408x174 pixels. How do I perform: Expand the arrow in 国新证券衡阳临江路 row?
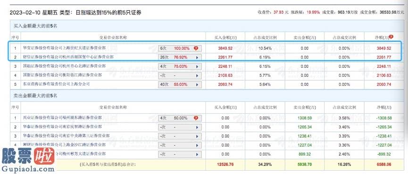click(197, 76)
